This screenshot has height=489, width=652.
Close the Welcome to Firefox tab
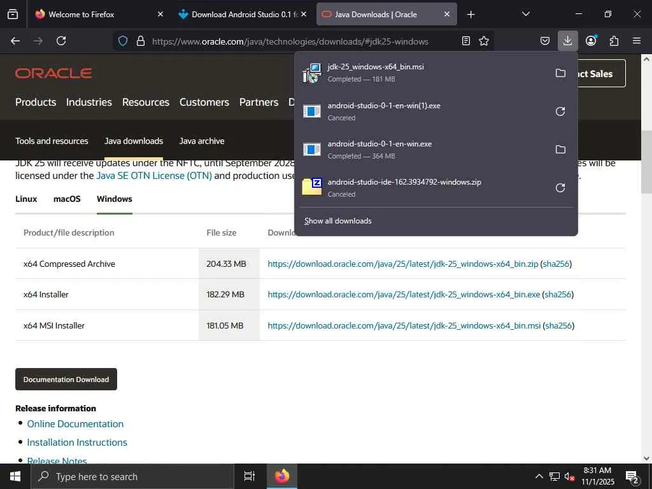pyautogui.click(x=160, y=14)
